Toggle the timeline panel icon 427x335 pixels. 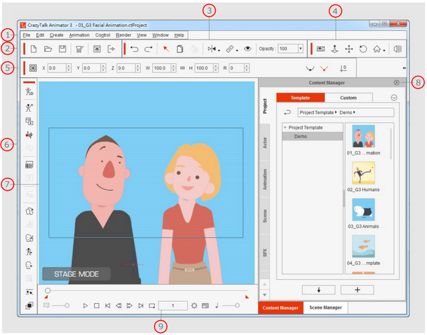click(x=398, y=49)
